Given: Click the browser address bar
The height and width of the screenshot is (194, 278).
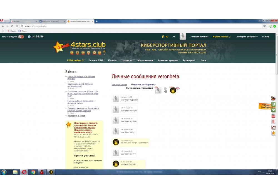Looking at the screenshot, I should (x=139, y=26).
